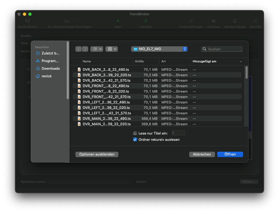Click the file icon of DVR_BACK_2...6_22_490.ts

click(79, 70)
